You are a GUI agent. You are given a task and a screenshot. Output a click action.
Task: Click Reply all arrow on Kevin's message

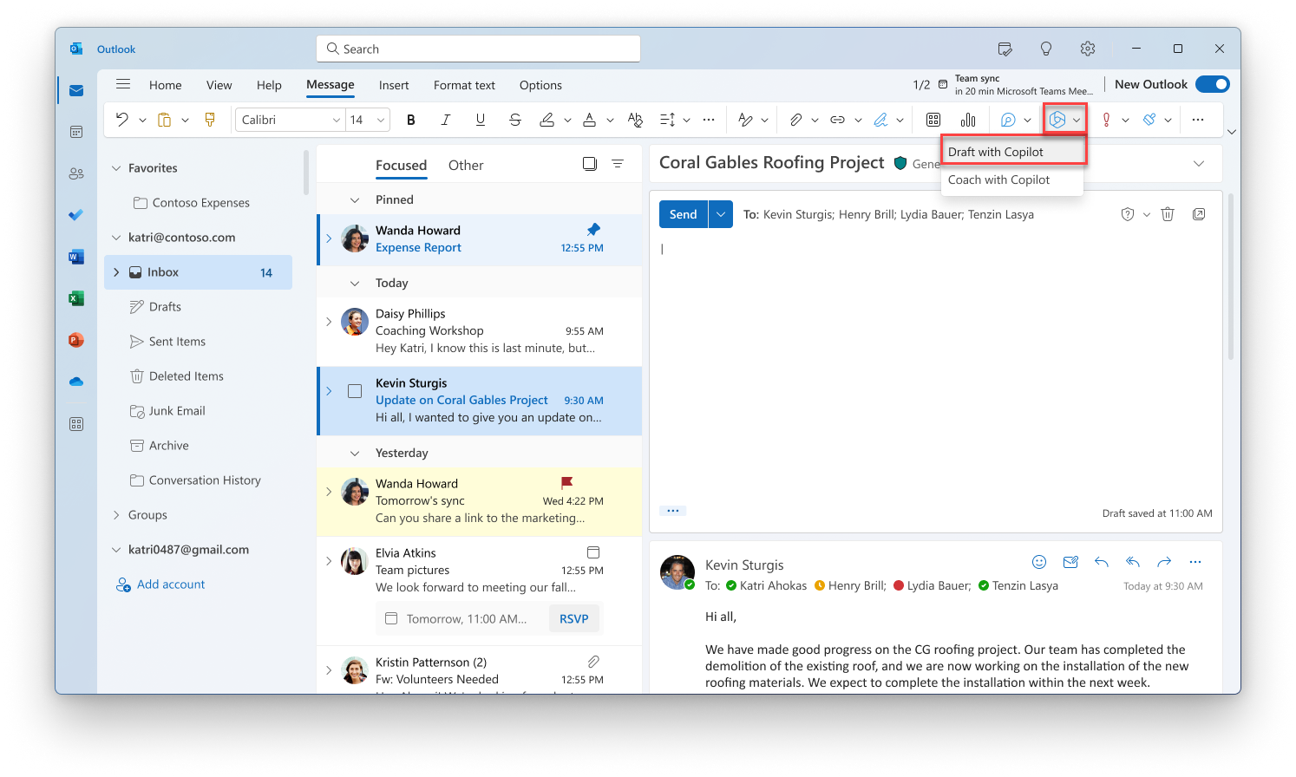[1133, 562]
